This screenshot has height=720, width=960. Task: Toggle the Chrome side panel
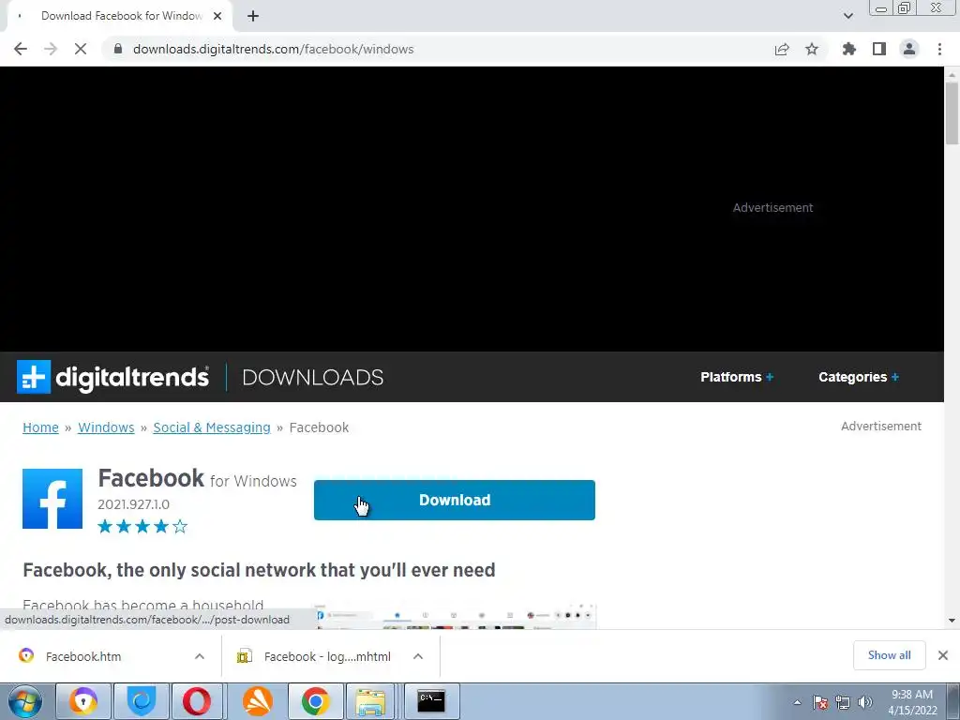(x=879, y=49)
